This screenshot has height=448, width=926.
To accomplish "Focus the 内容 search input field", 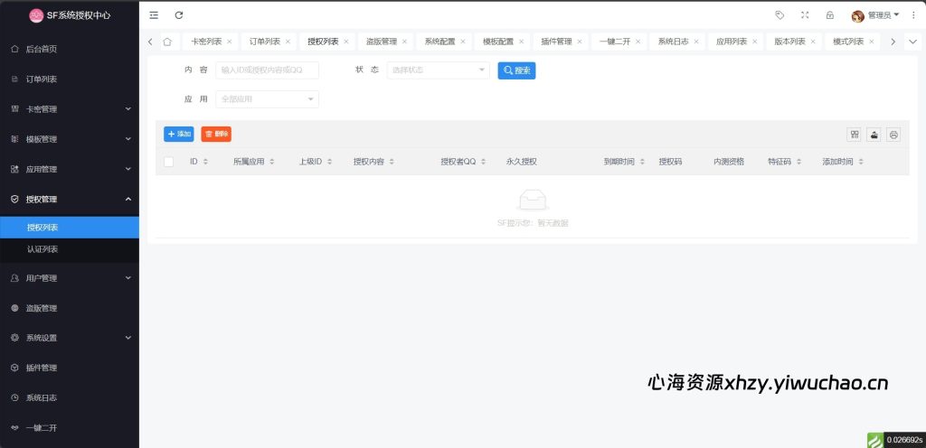I will pyautogui.click(x=268, y=70).
